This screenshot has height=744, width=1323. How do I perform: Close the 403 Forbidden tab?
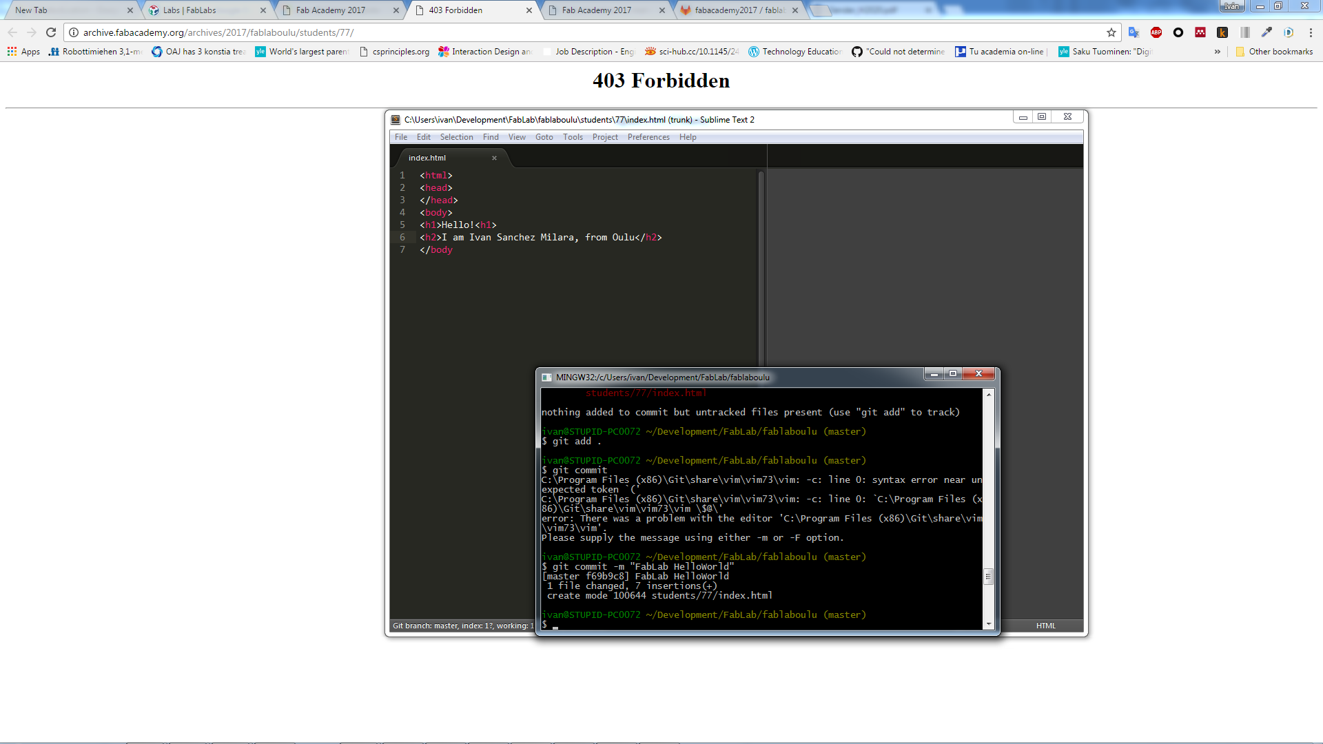529,10
